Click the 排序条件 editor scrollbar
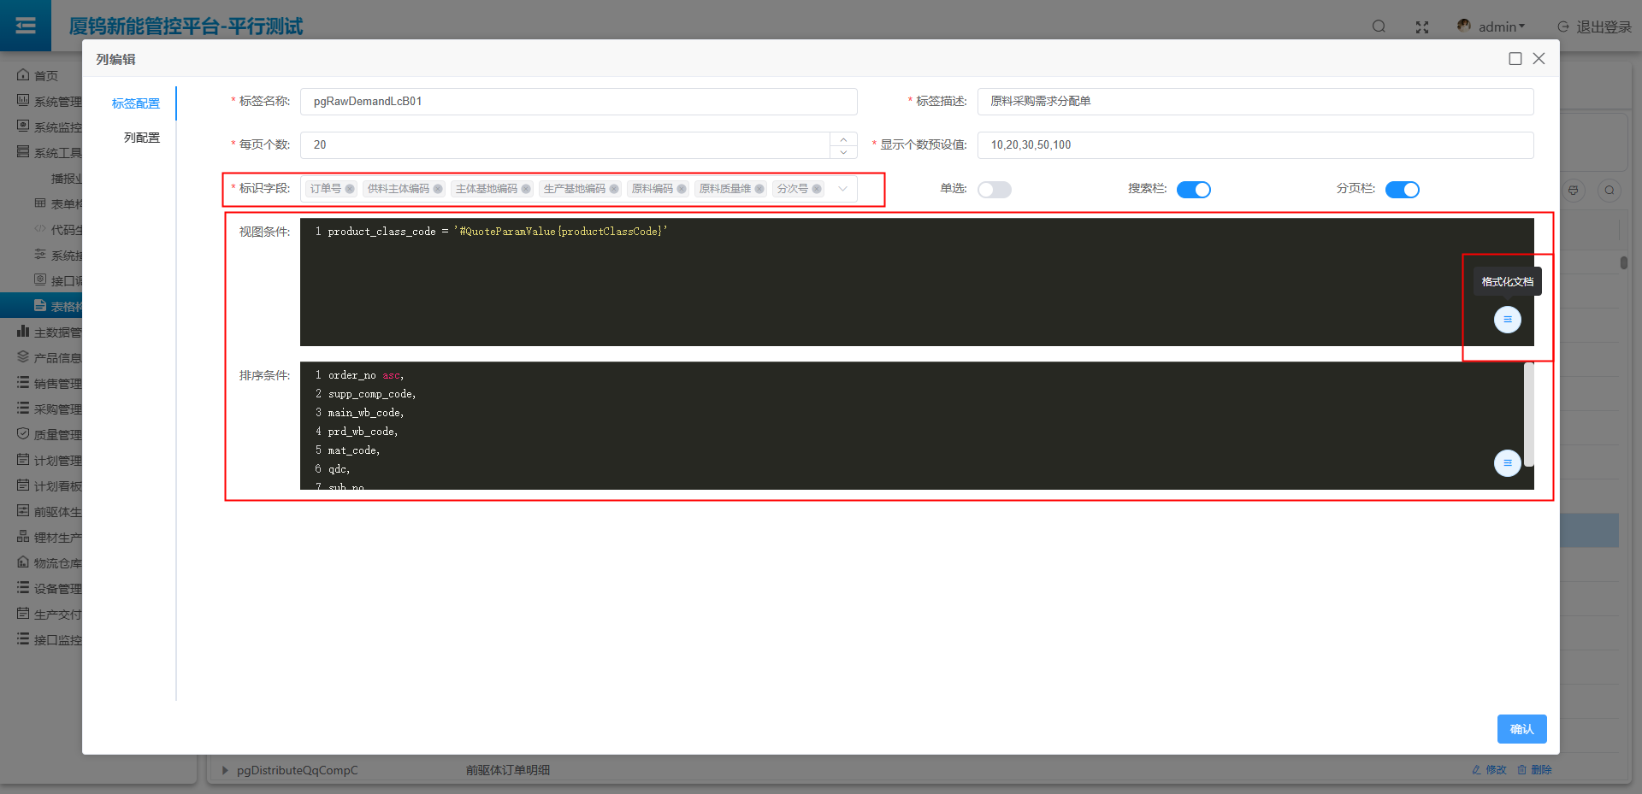This screenshot has height=794, width=1642. [1528, 415]
